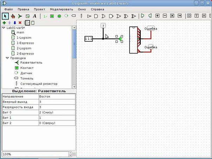The height and width of the screenshot is (159, 212).
Task: Toggle the circuit appearance view button
Action: coord(33,23)
